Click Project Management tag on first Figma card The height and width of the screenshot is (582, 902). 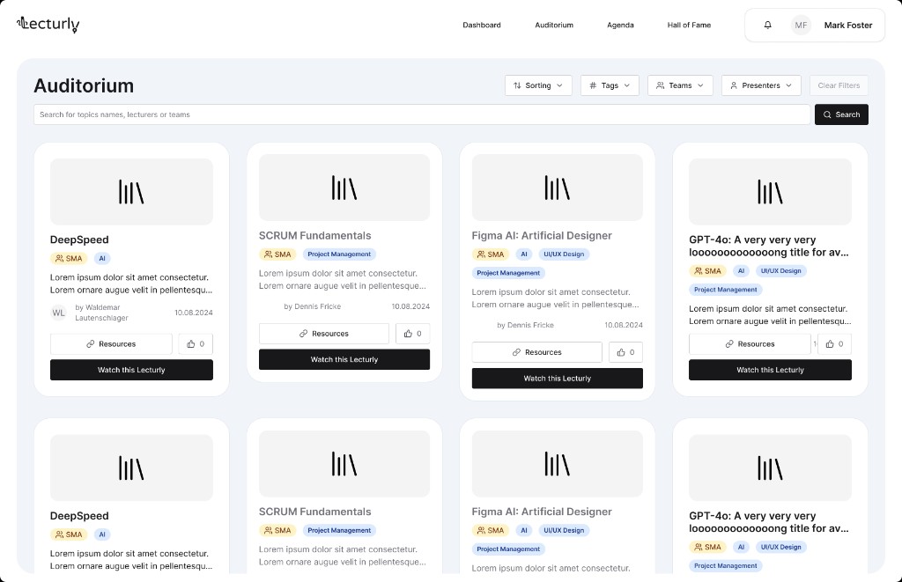[508, 273]
